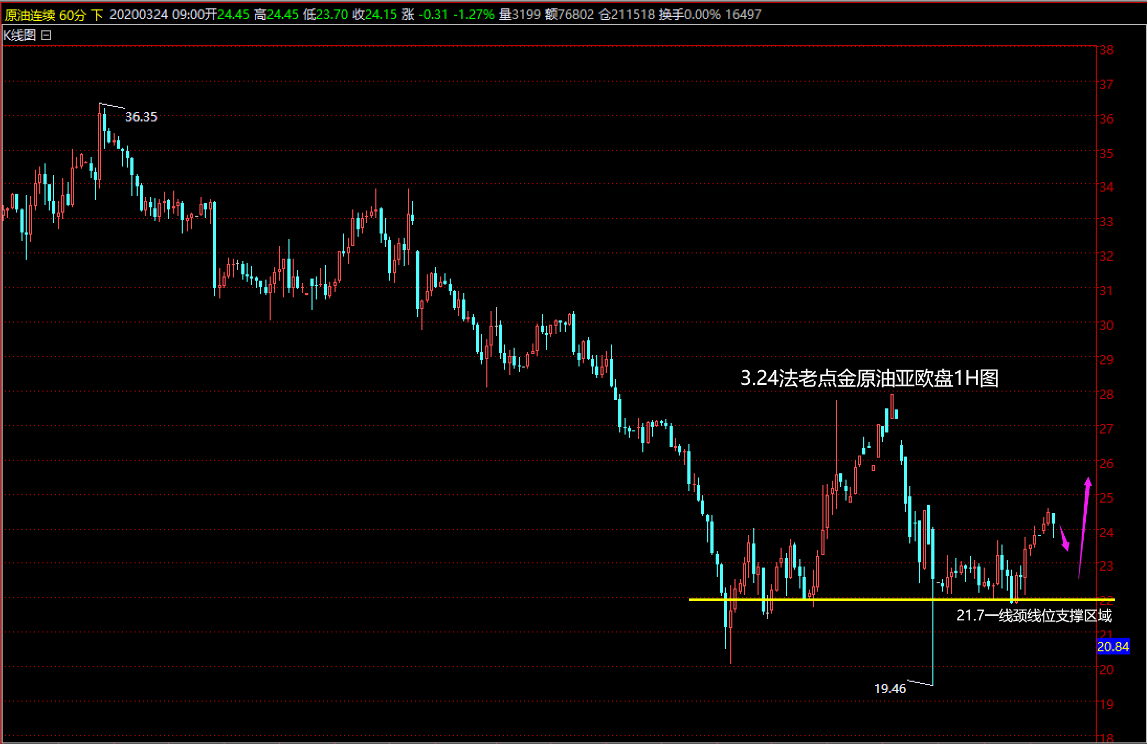Click the 原油连续 symbol name
The width and height of the screenshot is (1147, 744).
click(x=29, y=14)
